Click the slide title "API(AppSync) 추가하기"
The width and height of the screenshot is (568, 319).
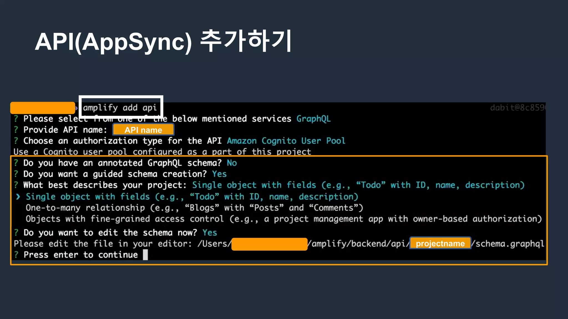163,42
